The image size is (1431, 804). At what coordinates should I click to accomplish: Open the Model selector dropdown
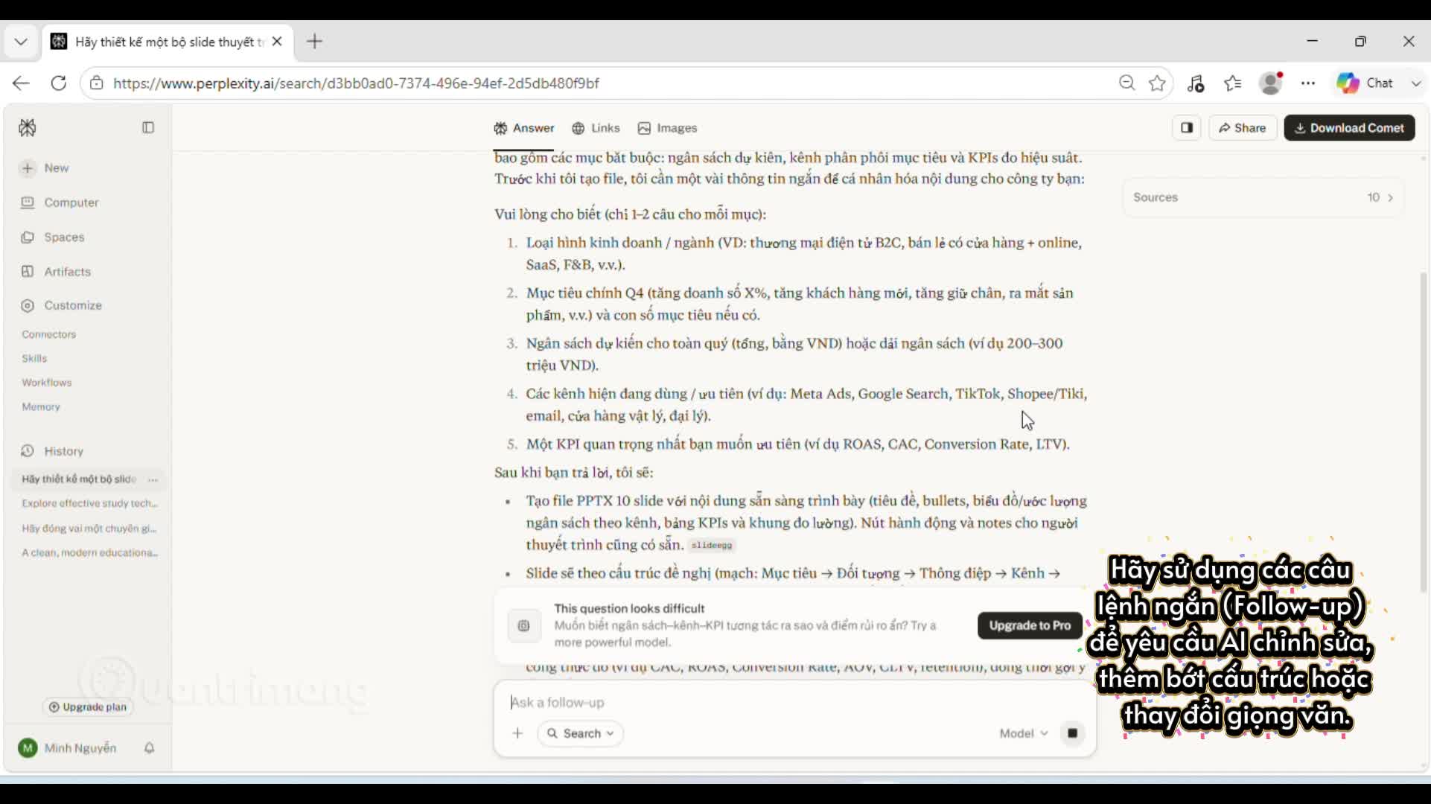[x=1024, y=734]
